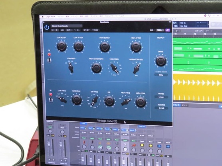Click the HIGH BOOST knob

click(x=105, y=47)
